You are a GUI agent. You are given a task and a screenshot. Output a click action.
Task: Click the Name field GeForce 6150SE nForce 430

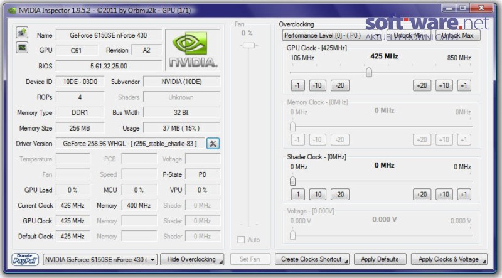click(x=109, y=35)
